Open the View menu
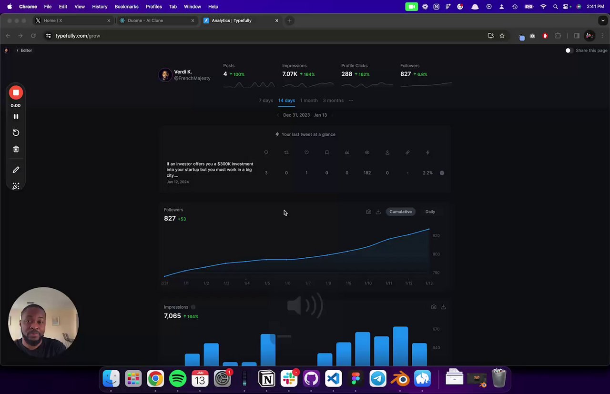The width and height of the screenshot is (610, 394). tap(80, 7)
